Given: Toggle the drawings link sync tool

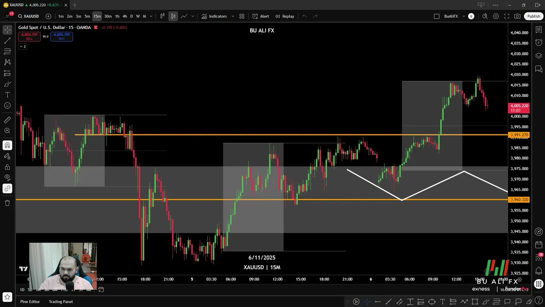Looking at the screenshot, I should pyautogui.click(x=7, y=188).
